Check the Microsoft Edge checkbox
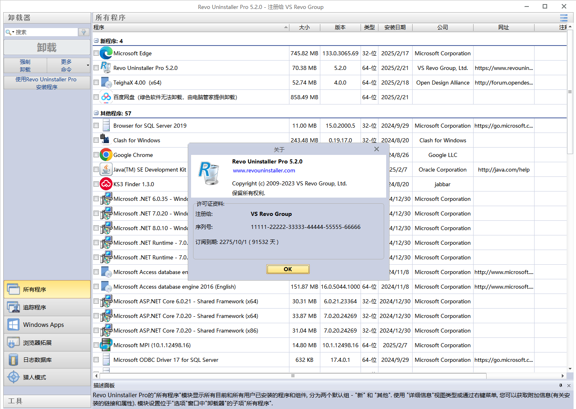This screenshot has height=409, width=576. (96, 53)
